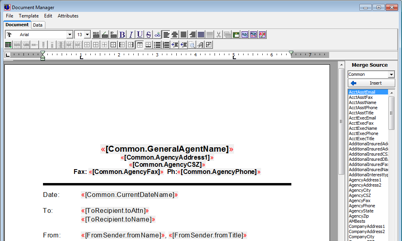Toggle underline formatting
The width and height of the screenshot is (402, 241).
click(x=140, y=35)
